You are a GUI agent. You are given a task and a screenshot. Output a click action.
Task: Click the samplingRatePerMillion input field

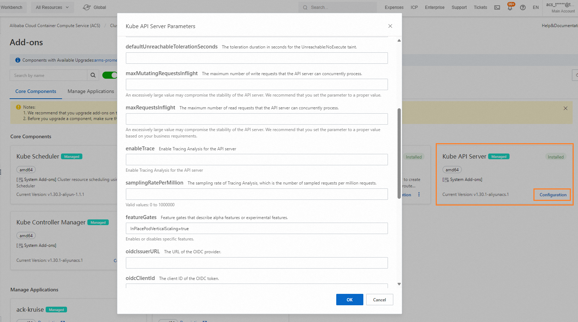[x=257, y=194]
